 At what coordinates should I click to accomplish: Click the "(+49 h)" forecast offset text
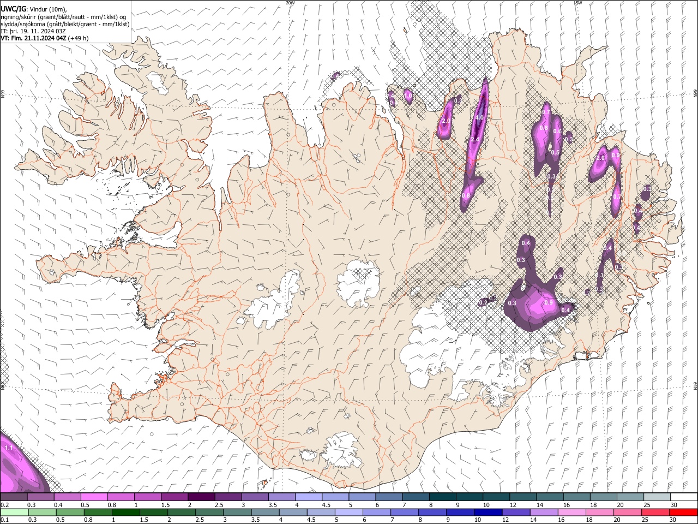[x=79, y=38]
